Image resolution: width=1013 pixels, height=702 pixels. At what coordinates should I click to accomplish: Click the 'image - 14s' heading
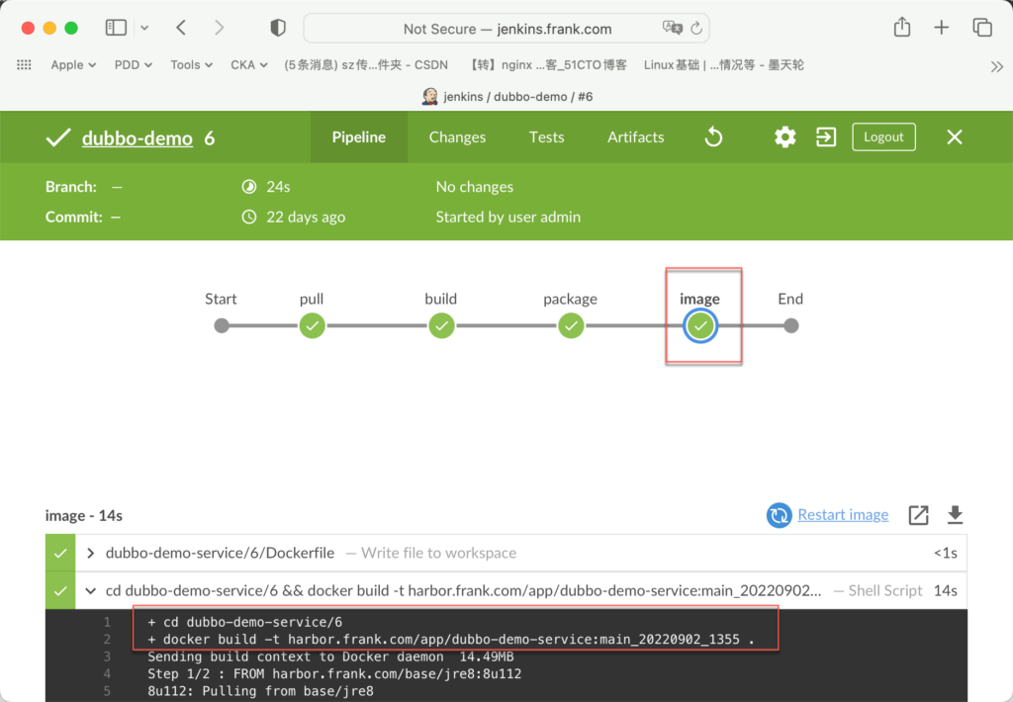pos(84,515)
